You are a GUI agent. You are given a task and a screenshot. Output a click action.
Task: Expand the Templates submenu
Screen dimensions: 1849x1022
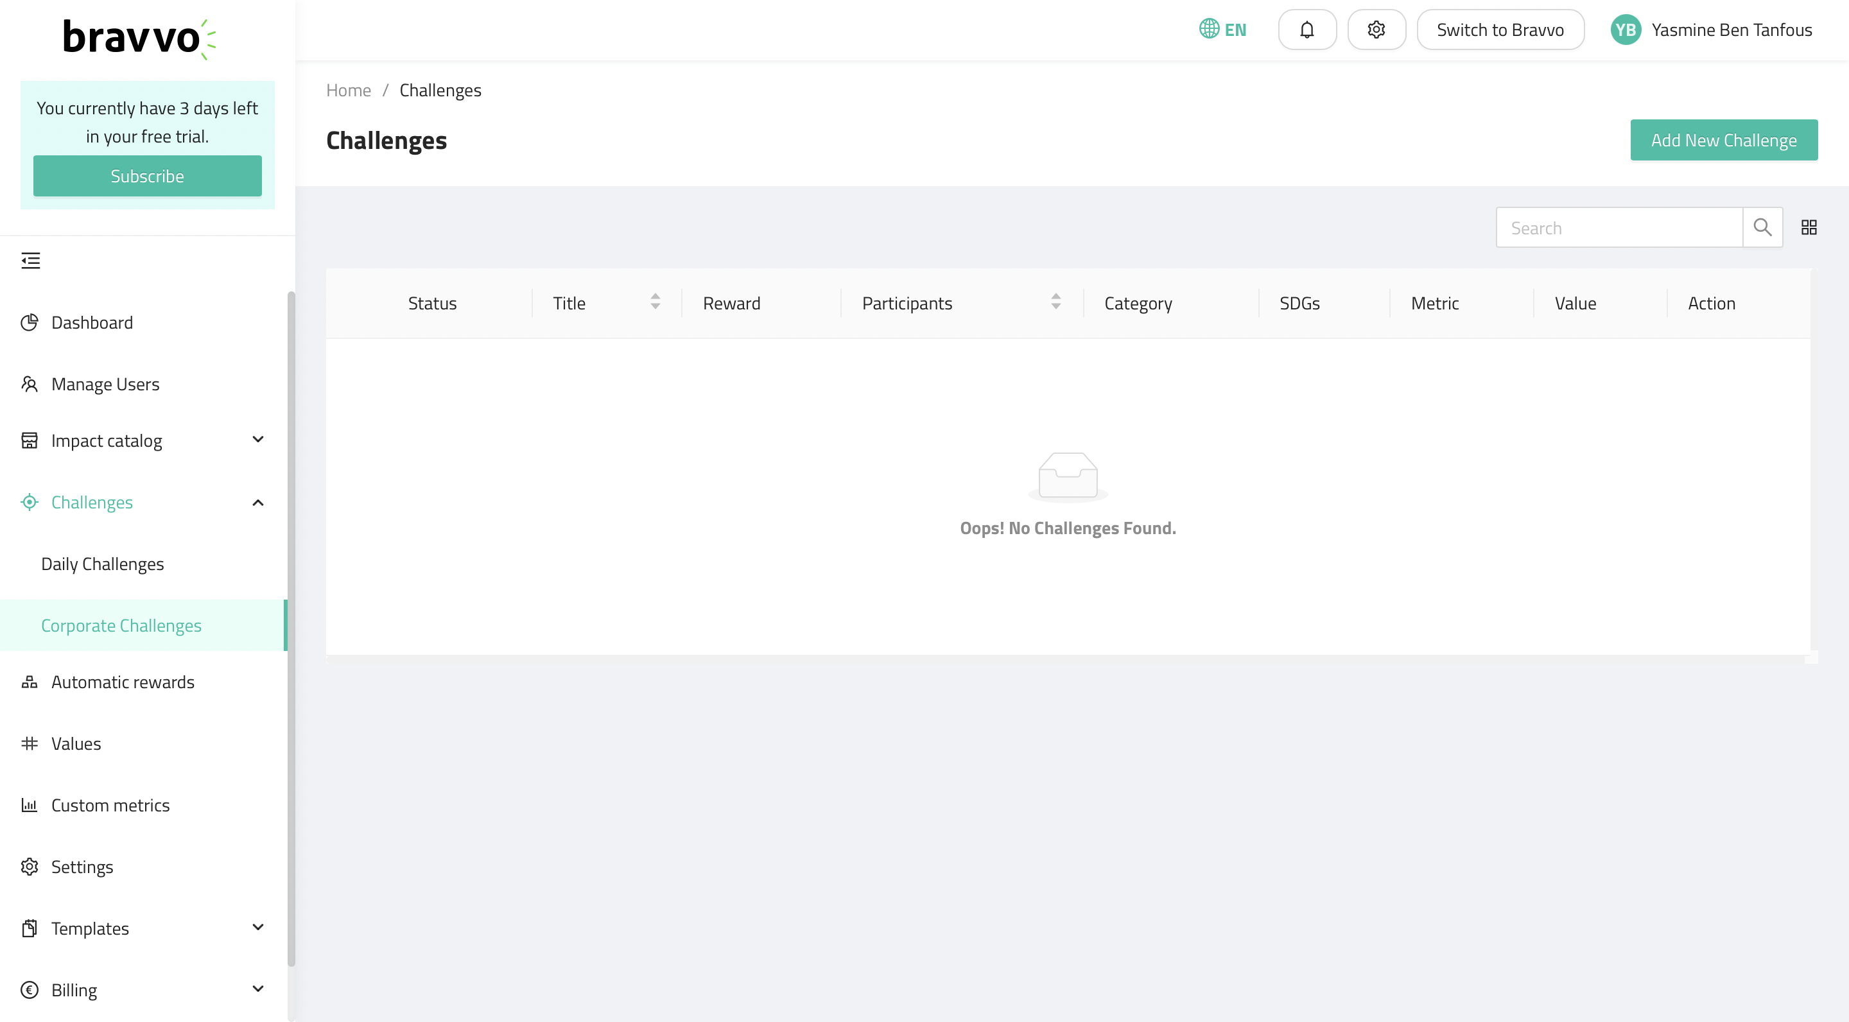(258, 927)
